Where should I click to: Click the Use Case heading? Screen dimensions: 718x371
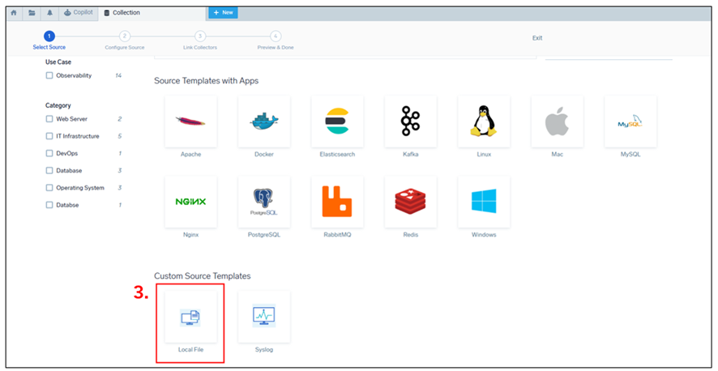pyautogui.click(x=58, y=62)
